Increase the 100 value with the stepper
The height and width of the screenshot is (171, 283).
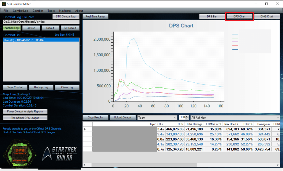187,116
